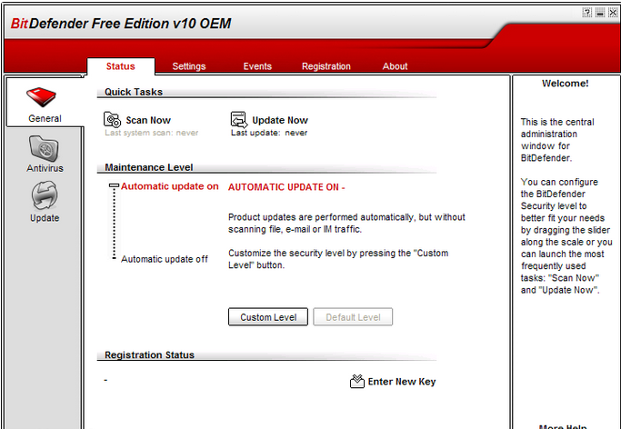Click the Last update: never text
The height and width of the screenshot is (429, 621).
tap(269, 133)
